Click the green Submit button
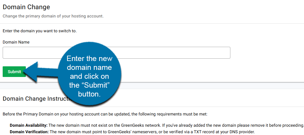Screen dimensions: 304x135 (x=14, y=72)
